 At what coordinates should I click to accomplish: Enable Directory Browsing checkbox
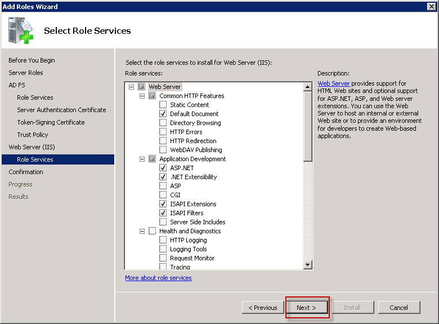pyautogui.click(x=163, y=123)
